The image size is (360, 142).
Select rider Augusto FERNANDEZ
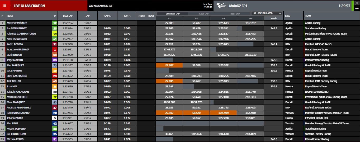pyautogui.click(x=18, y=107)
